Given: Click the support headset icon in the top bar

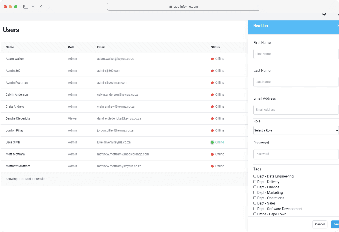Looking at the screenshot, I should click(x=324, y=15).
